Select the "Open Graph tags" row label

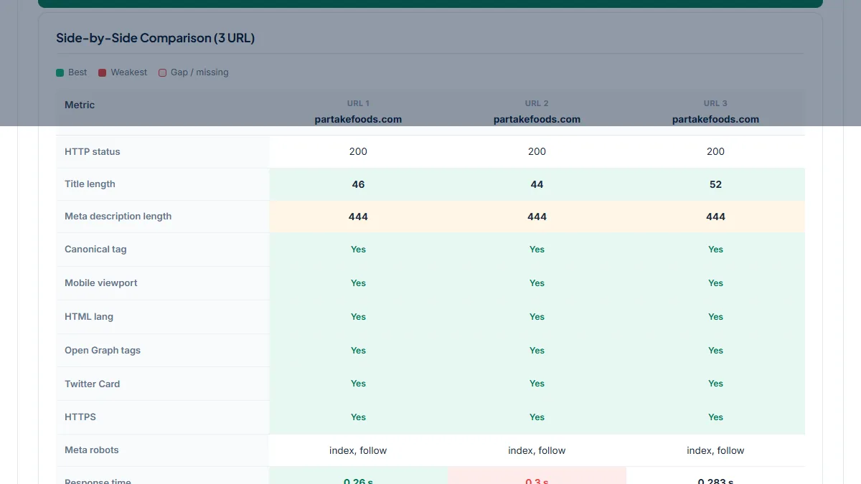click(x=103, y=350)
